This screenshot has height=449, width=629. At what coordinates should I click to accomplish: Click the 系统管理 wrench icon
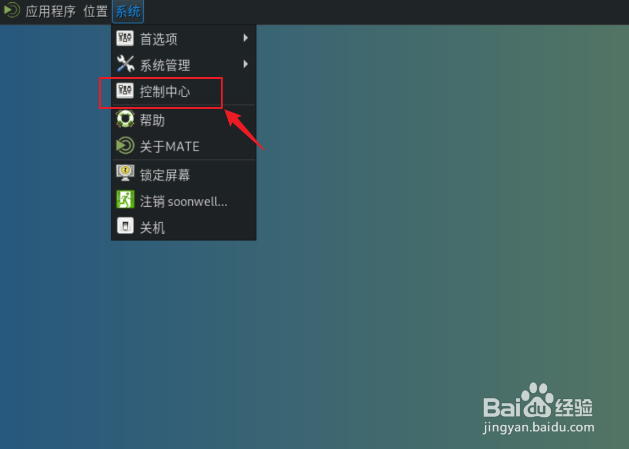pos(125,64)
